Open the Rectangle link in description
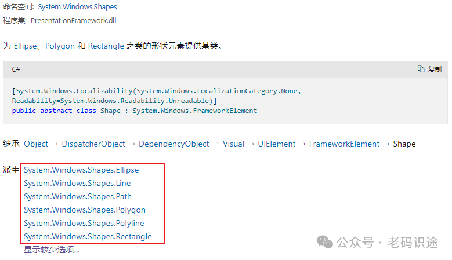 [106, 46]
